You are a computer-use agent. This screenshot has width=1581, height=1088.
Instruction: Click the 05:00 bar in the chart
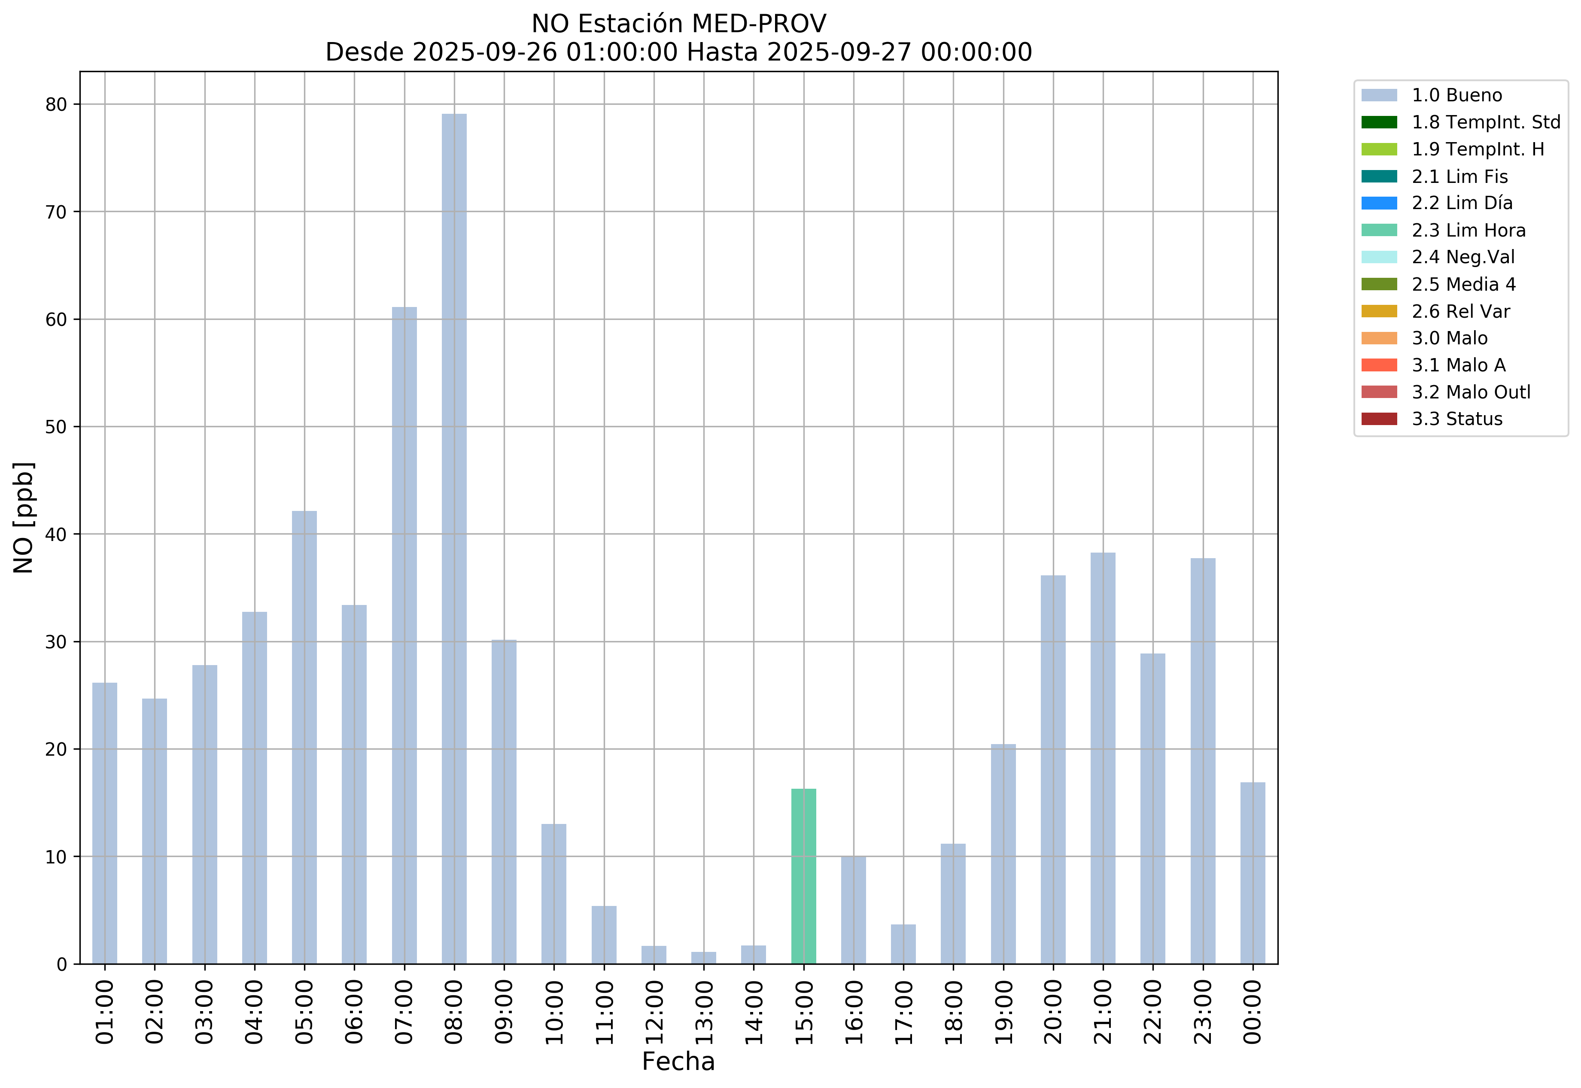pyautogui.click(x=304, y=736)
